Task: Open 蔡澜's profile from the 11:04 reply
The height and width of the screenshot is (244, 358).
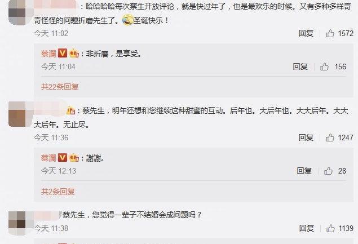Action: click(x=48, y=54)
